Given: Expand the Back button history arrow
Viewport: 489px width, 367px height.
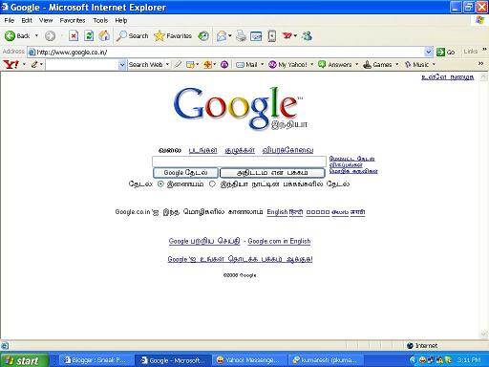Looking at the screenshot, I should [x=36, y=35].
